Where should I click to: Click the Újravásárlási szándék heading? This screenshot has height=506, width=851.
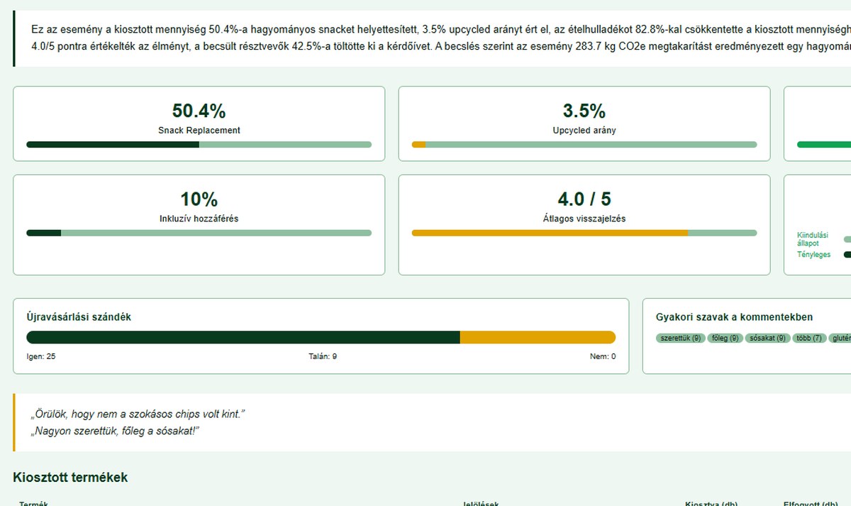(x=79, y=317)
